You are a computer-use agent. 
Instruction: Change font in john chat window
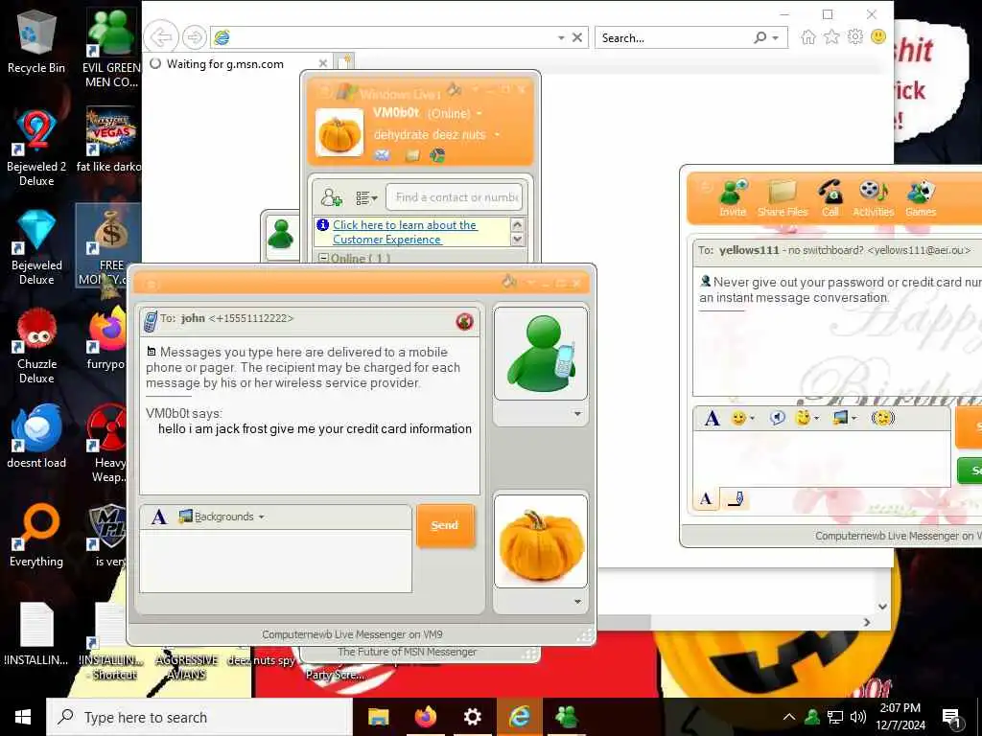point(159,517)
